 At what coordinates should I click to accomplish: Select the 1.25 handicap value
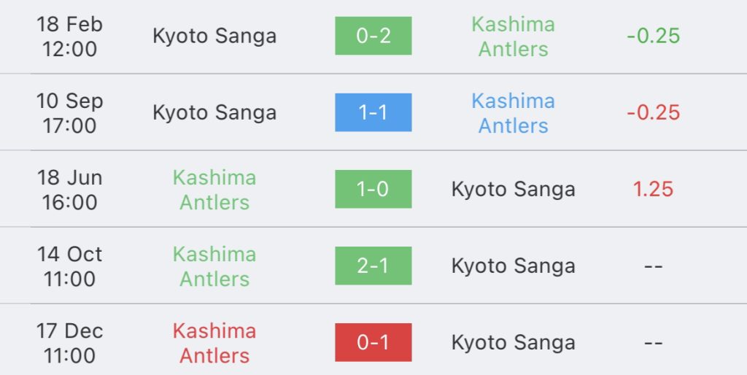(x=653, y=190)
